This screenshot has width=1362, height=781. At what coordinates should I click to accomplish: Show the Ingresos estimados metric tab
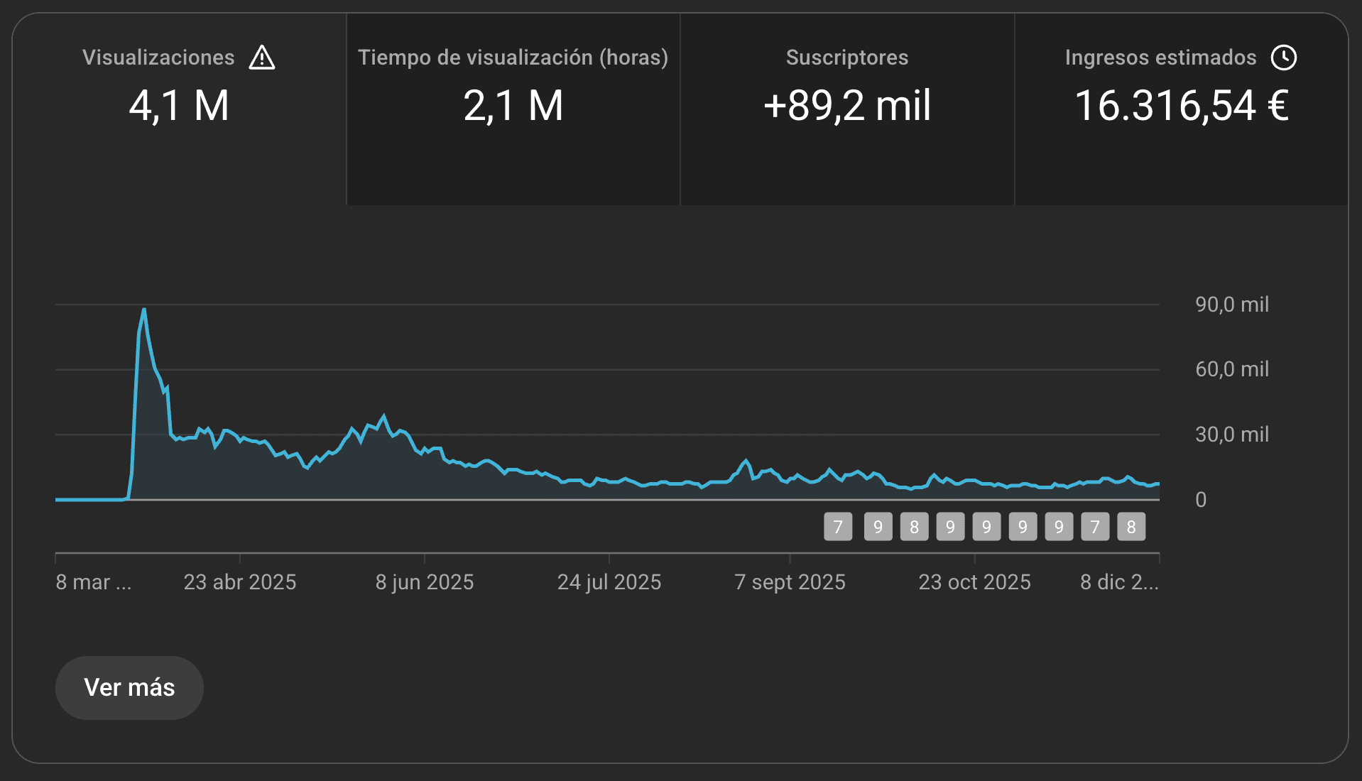[x=1181, y=108]
